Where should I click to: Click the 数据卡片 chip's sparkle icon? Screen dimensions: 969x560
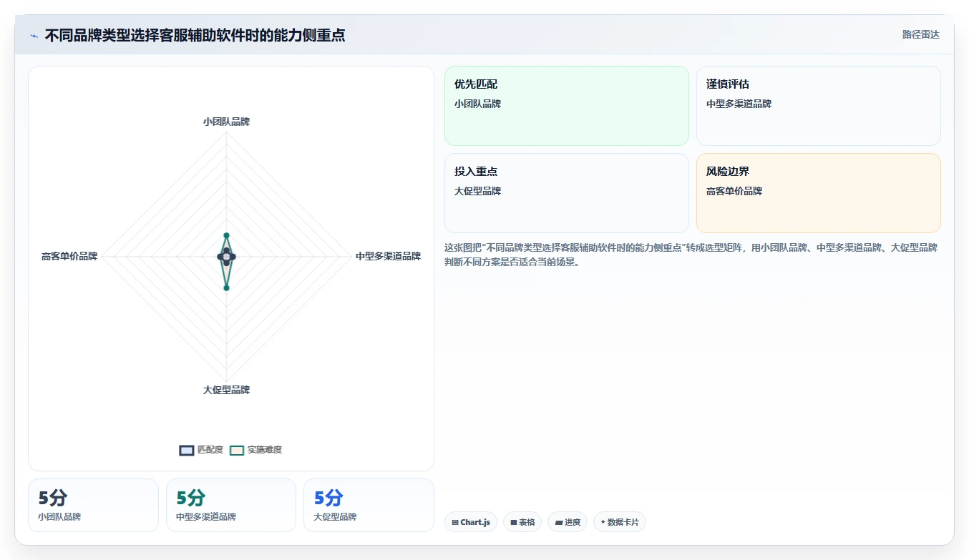tap(603, 522)
